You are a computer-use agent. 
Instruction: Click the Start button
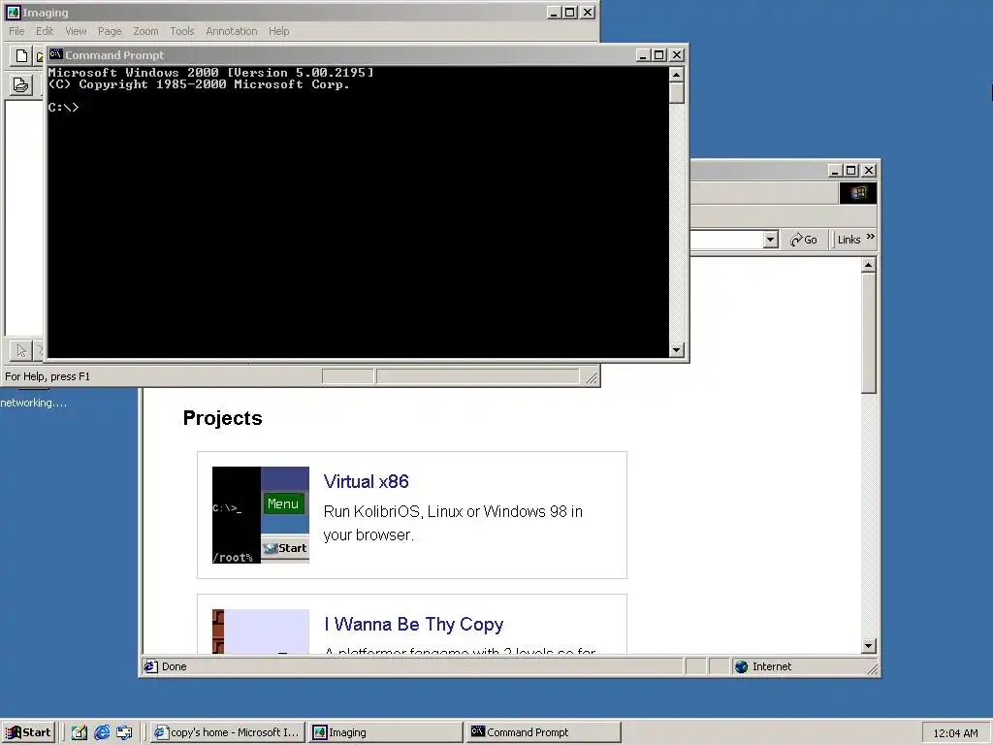pos(28,732)
